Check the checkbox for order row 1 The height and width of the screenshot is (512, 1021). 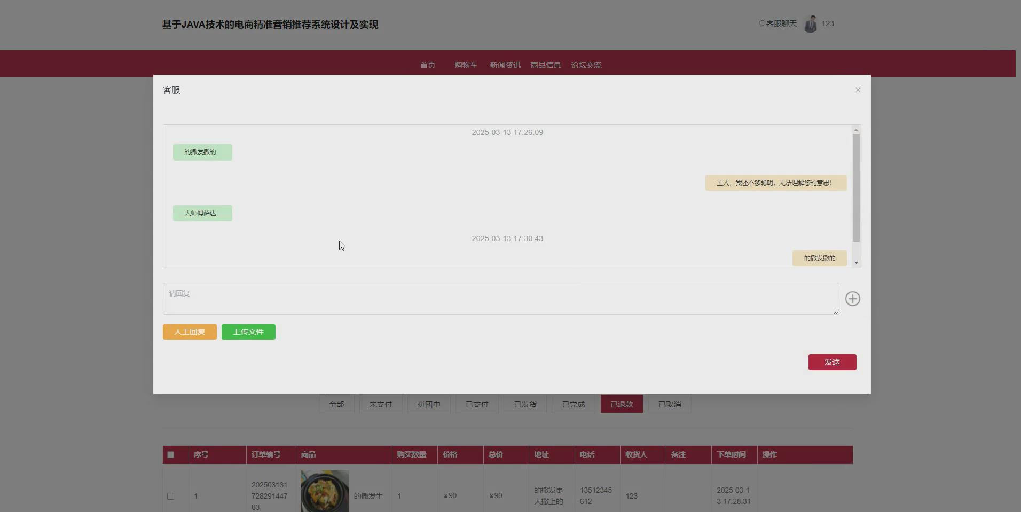coord(170,496)
